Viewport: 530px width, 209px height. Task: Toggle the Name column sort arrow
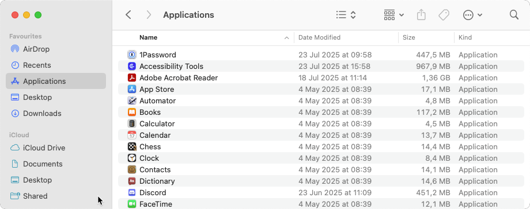tap(287, 38)
